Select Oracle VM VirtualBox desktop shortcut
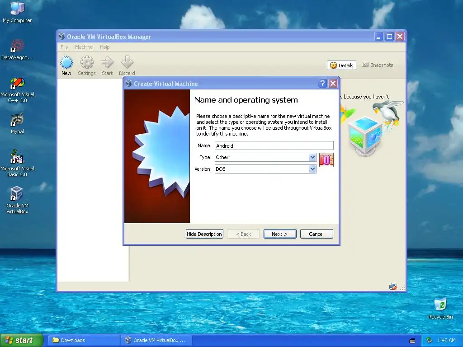 (x=17, y=200)
